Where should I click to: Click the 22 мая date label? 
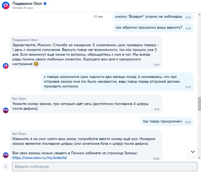(98, 17)
